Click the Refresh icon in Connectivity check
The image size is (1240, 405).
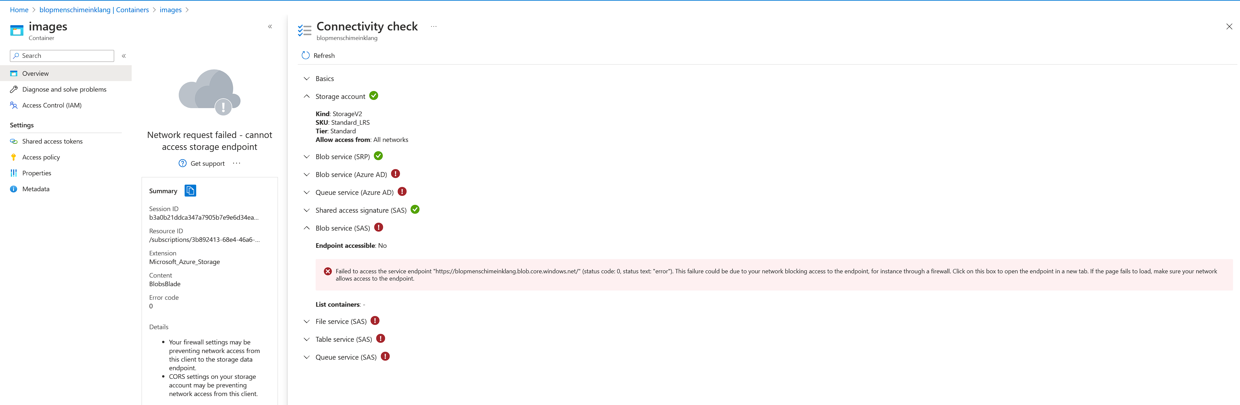pyautogui.click(x=305, y=55)
